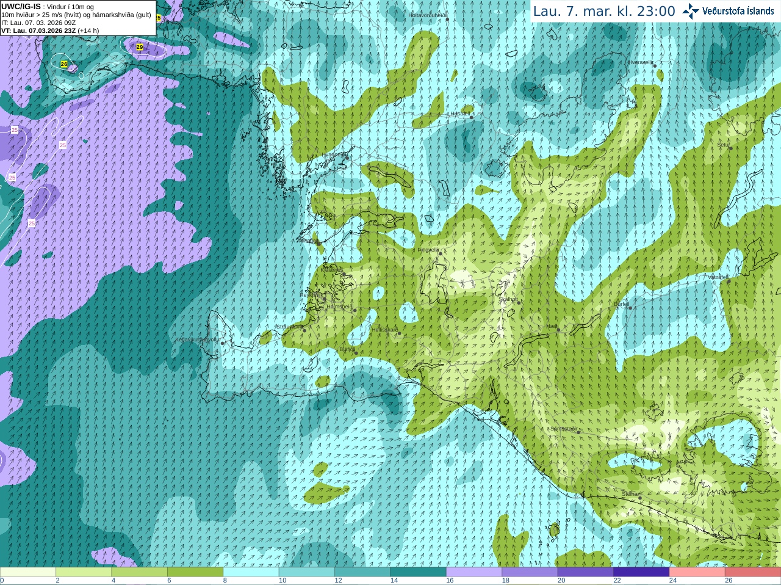The height and width of the screenshot is (585, 781).
Task: Click the hviður and hámarkshviða description line
Action: point(76,15)
